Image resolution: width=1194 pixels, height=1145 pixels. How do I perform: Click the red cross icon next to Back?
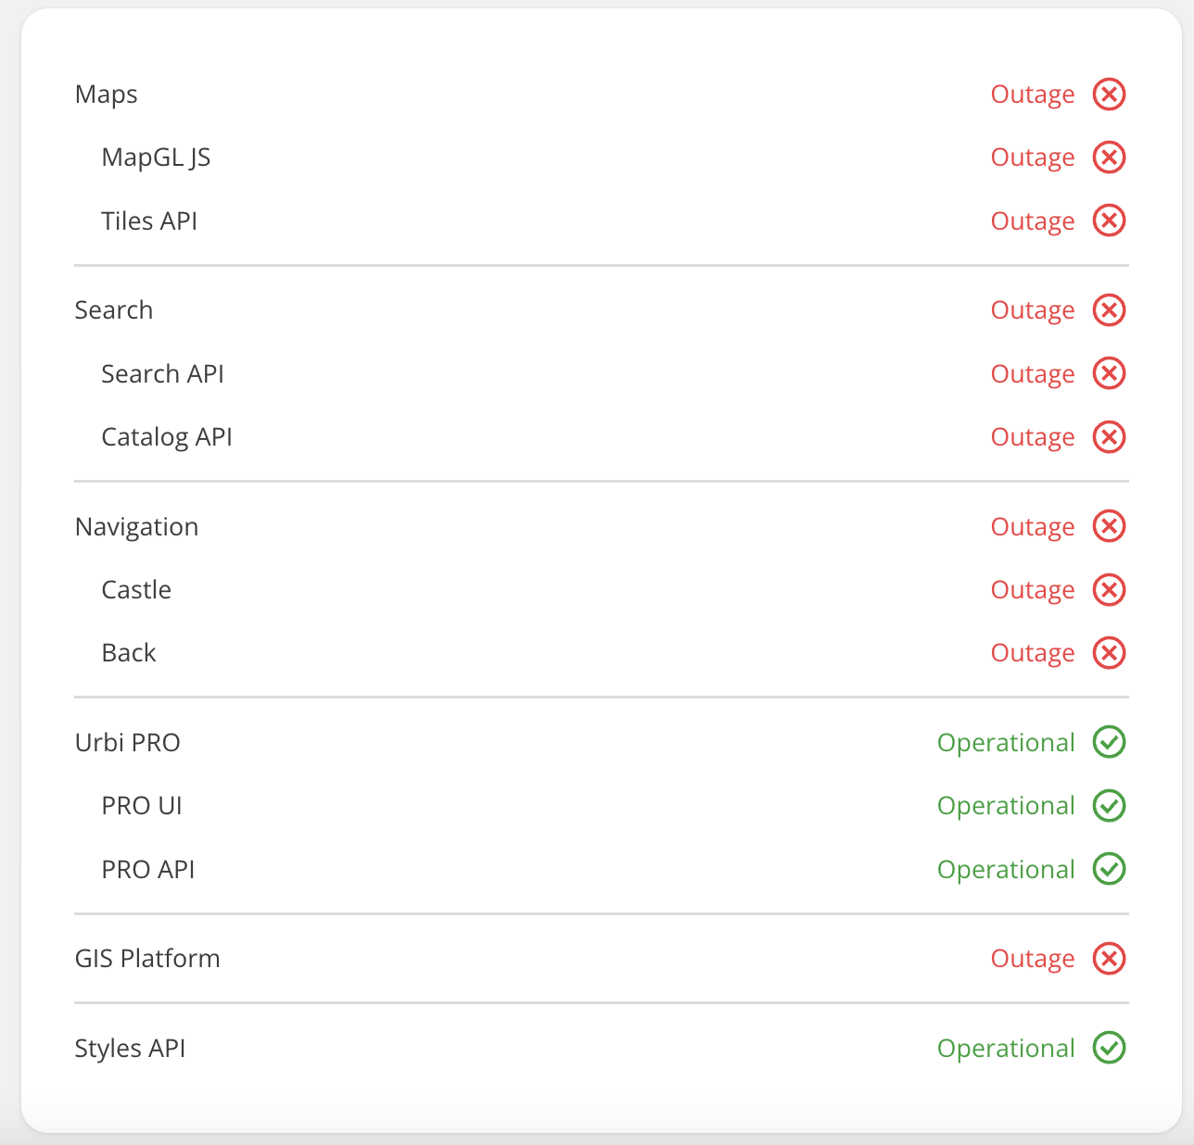[x=1109, y=652]
